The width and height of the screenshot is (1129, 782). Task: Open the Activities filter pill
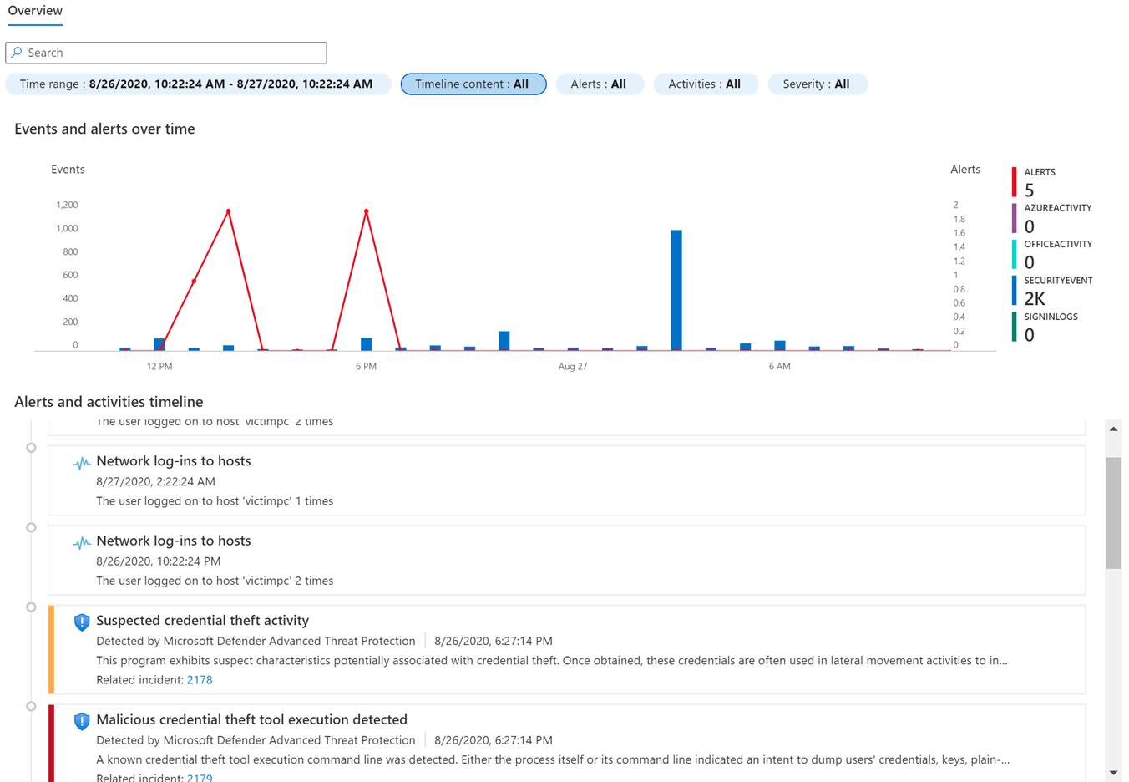coord(705,84)
